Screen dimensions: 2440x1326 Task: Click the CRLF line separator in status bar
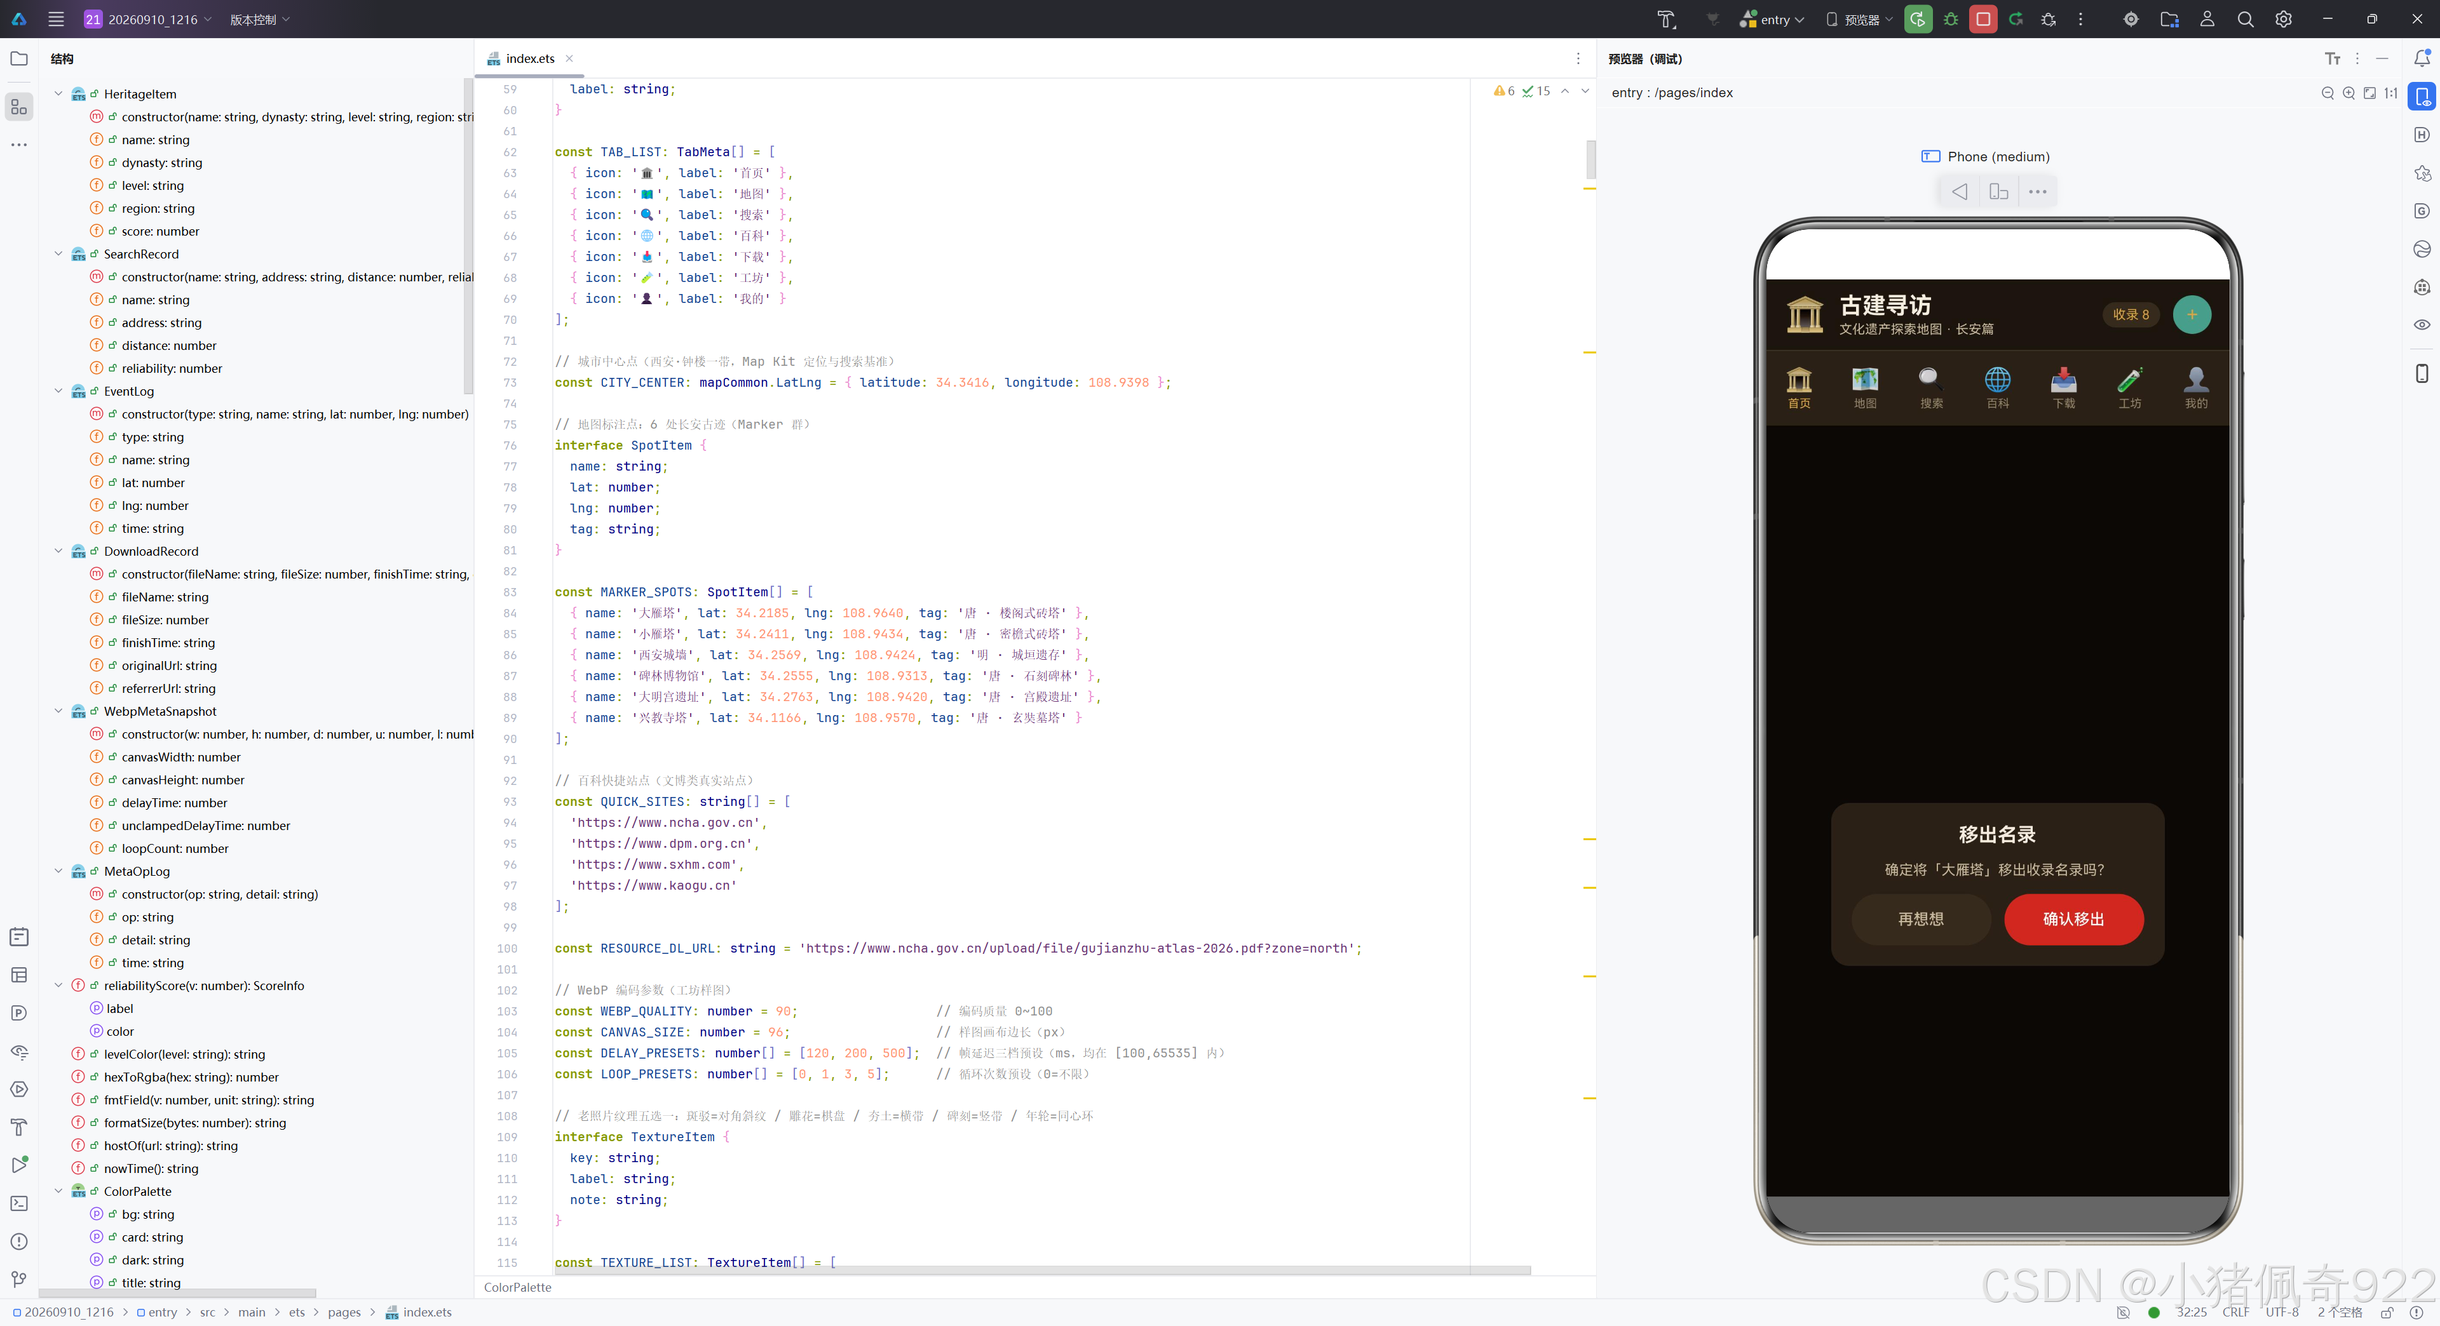2235,1313
